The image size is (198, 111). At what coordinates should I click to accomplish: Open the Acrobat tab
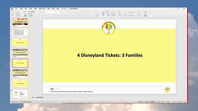click(64, 9)
